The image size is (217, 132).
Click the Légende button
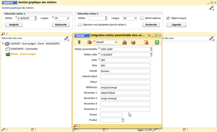[x=176, y=25]
